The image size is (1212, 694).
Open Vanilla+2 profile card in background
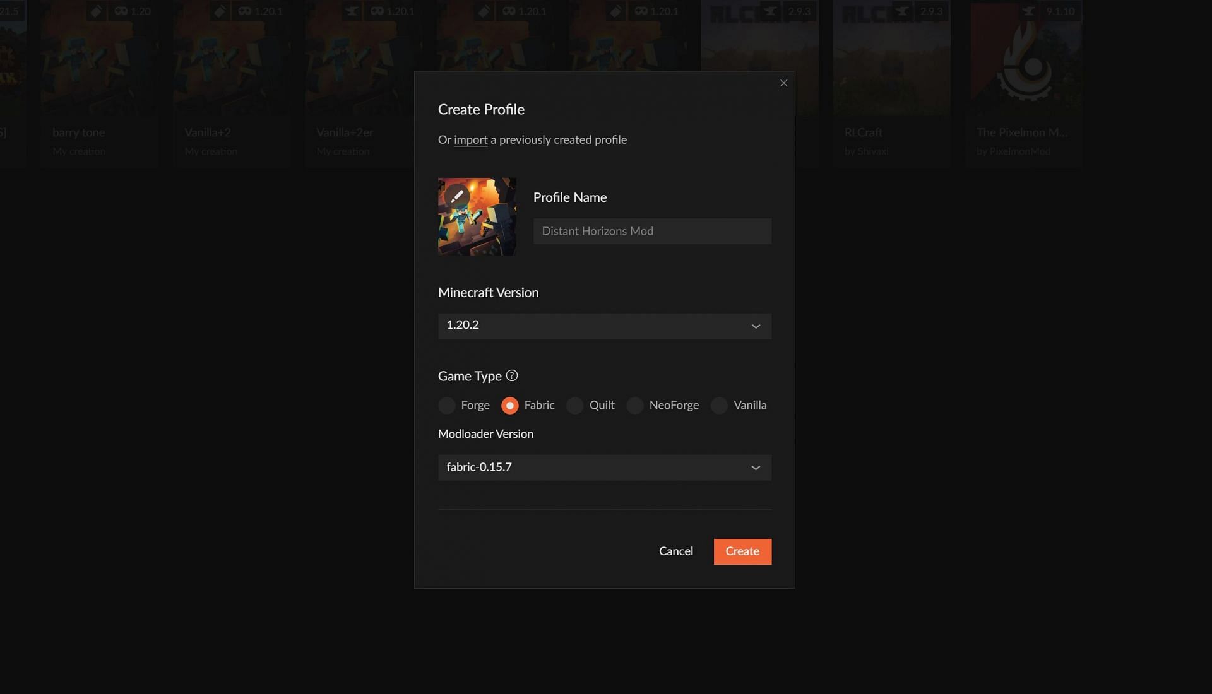pos(231,83)
